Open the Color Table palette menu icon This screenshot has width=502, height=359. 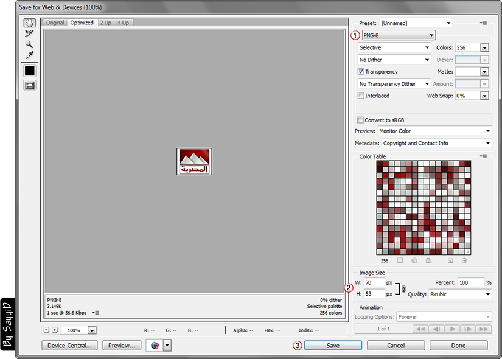point(483,156)
